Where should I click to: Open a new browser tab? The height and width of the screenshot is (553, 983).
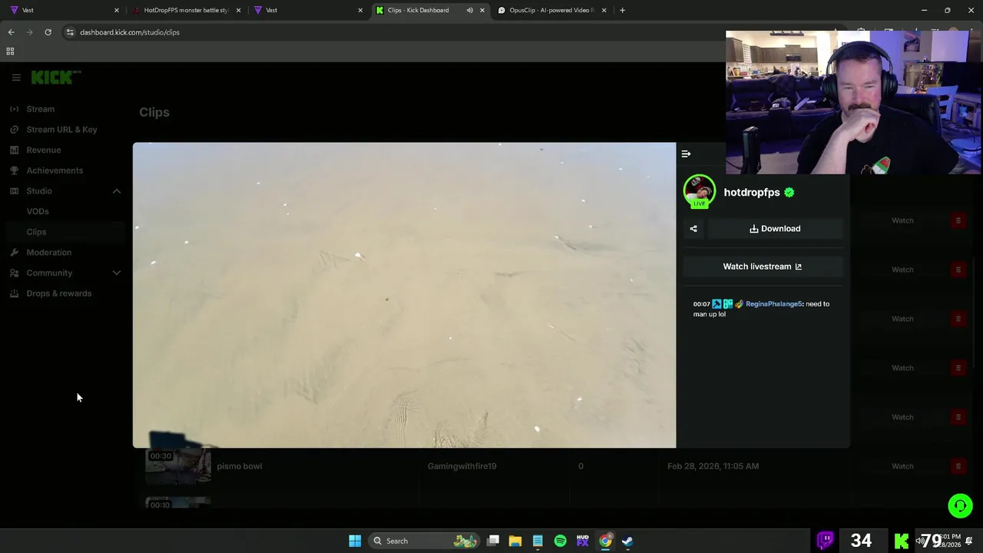622,10
